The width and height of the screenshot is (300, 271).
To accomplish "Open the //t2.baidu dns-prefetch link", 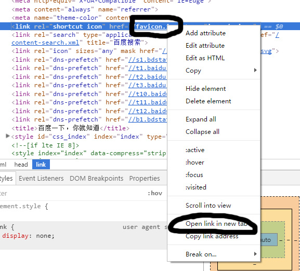I will pos(148,77).
